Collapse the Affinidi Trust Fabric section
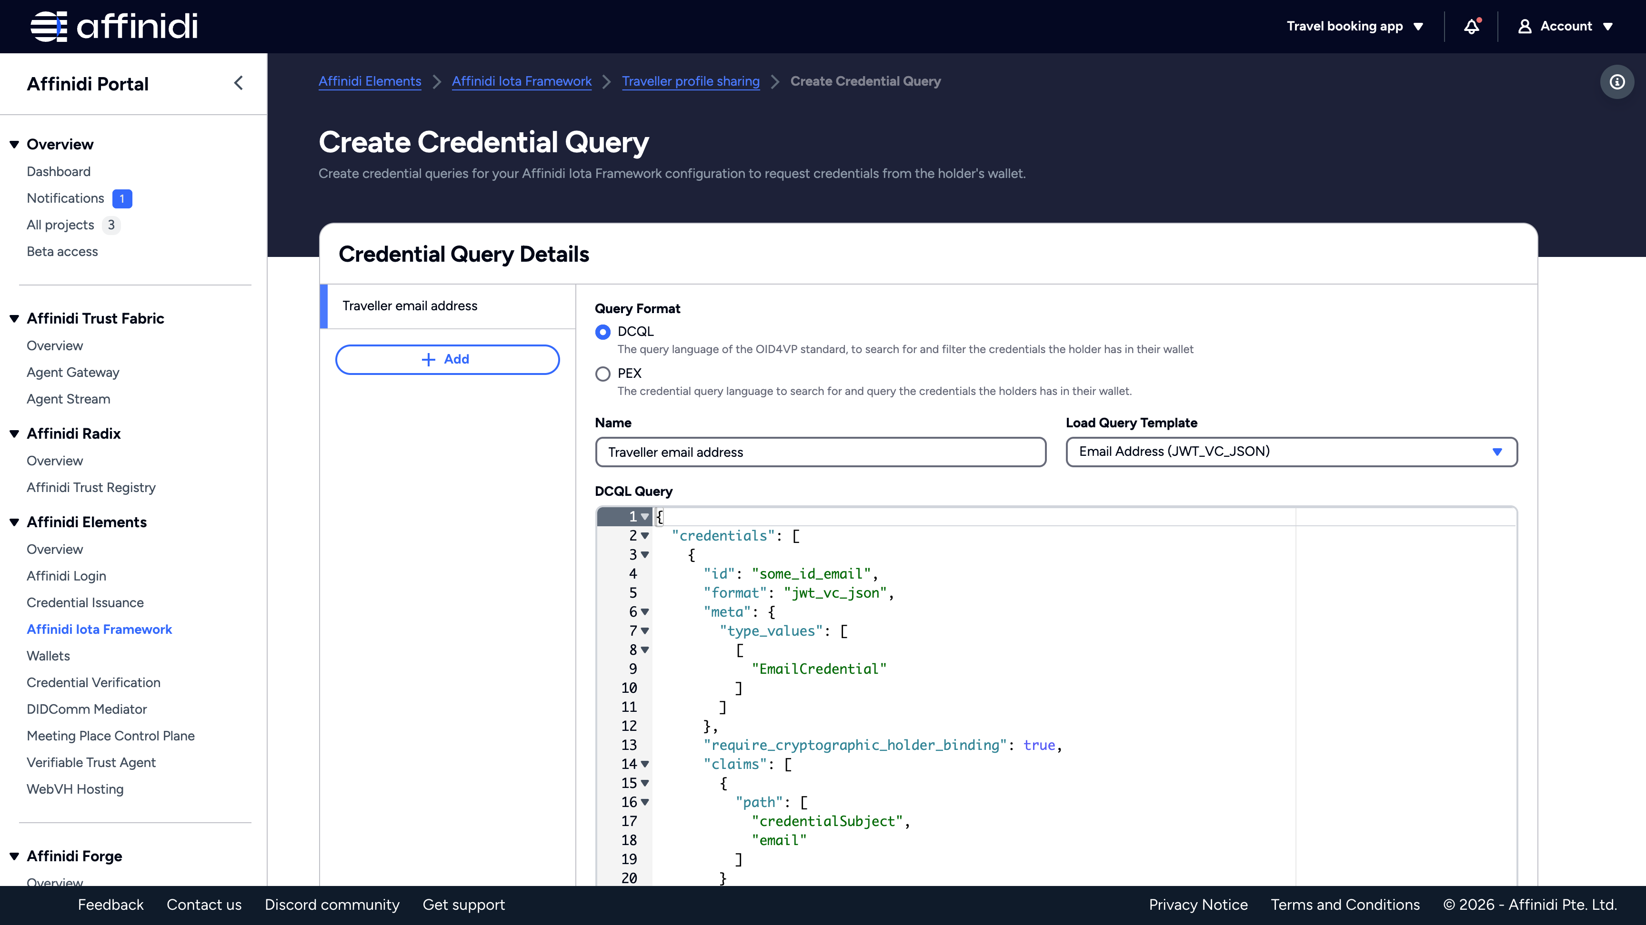 click(14, 318)
